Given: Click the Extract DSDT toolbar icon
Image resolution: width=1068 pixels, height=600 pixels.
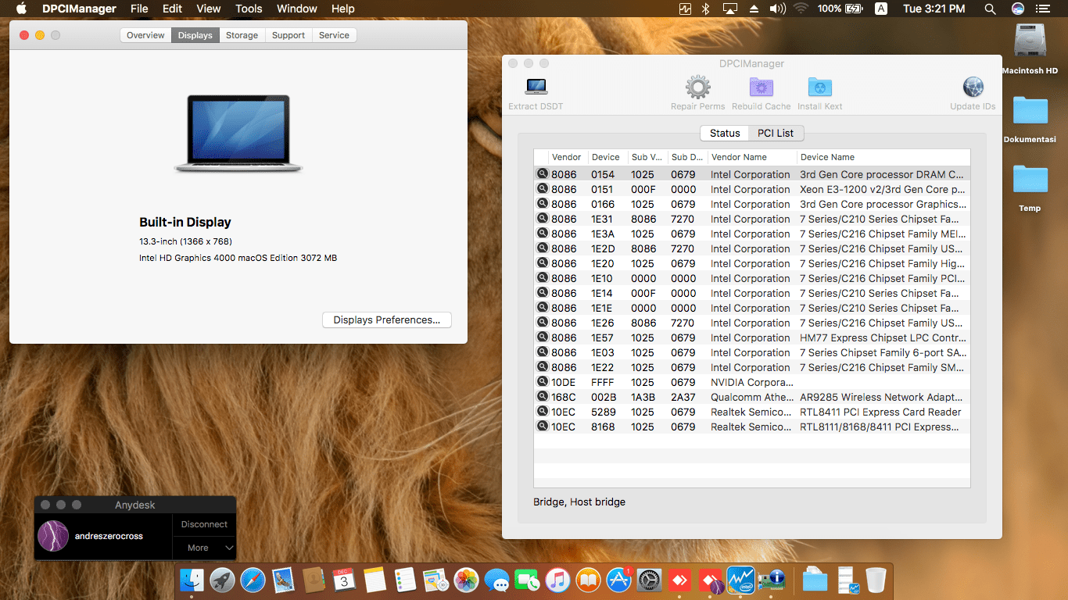Looking at the screenshot, I should click(536, 87).
